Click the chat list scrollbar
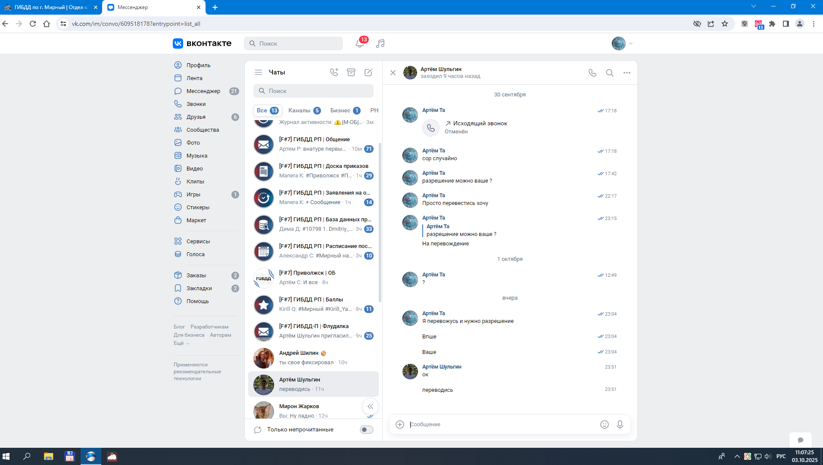 [380, 222]
